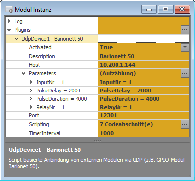
Task: Click the Host value 10.200.1.144
Action: tap(117, 65)
